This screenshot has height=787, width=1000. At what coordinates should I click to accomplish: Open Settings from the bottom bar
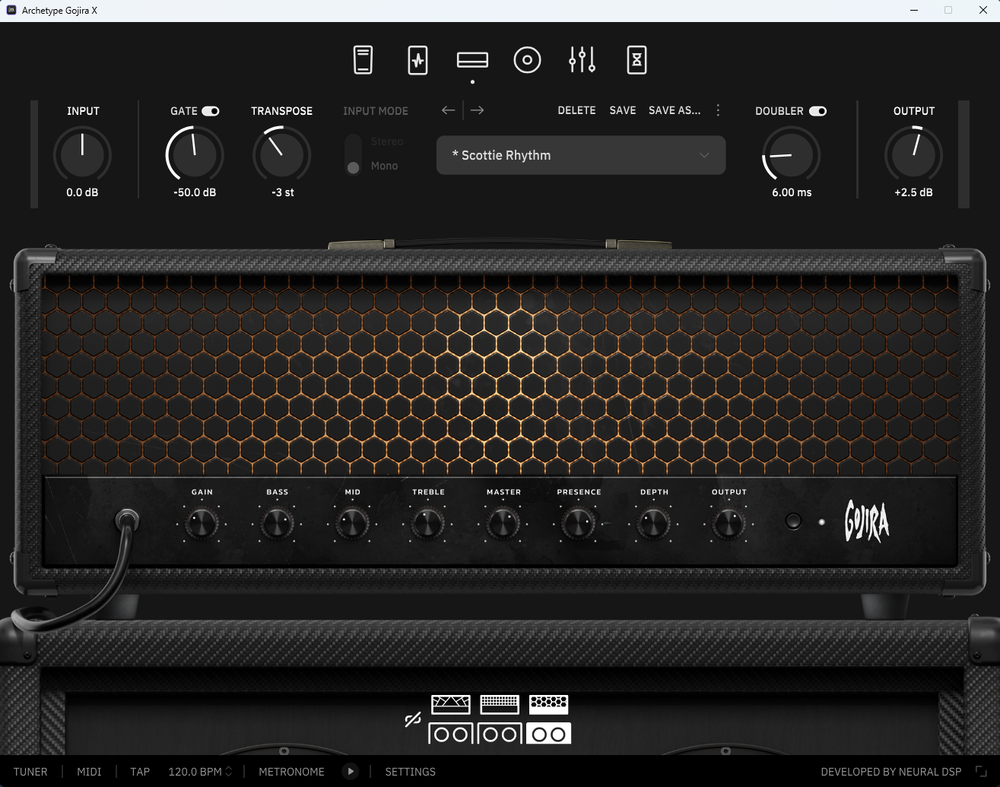point(410,772)
